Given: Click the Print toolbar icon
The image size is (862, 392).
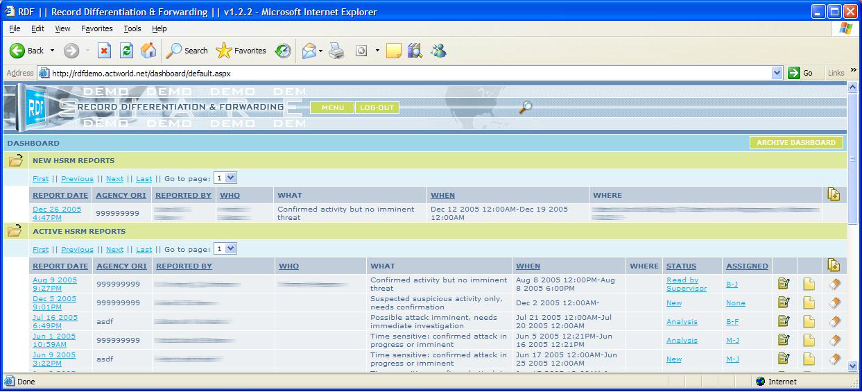Looking at the screenshot, I should pyautogui.click(x=337, y=51).
